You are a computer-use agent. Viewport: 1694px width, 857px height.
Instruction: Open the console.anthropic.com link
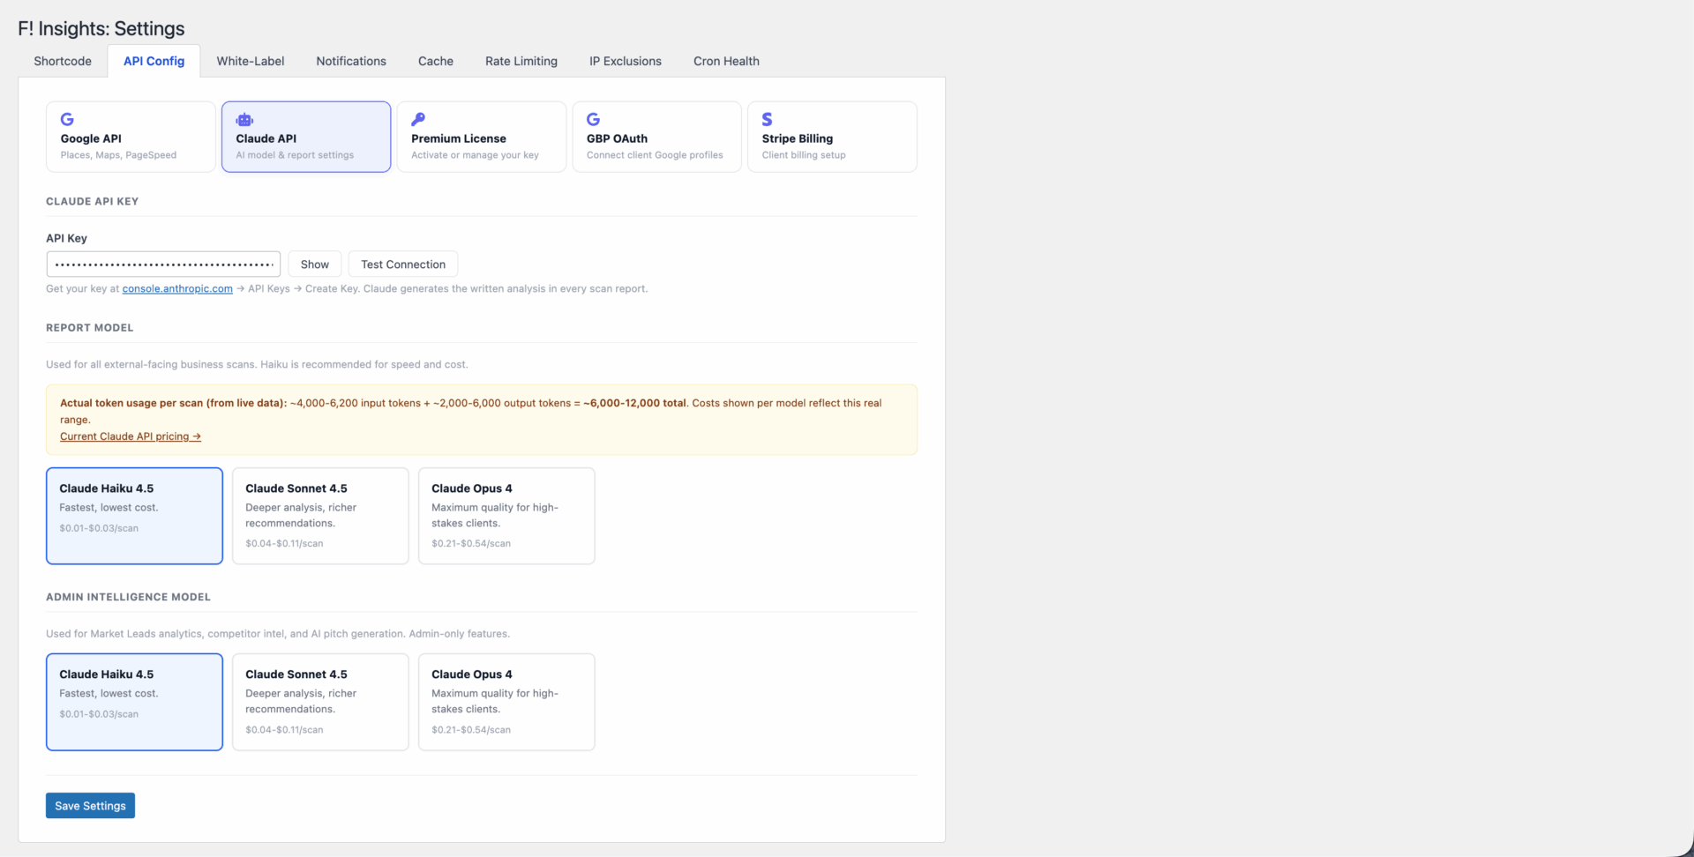177,289
